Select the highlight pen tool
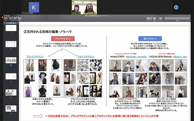This screenshot has height=121, width=194. click(148, 18)
